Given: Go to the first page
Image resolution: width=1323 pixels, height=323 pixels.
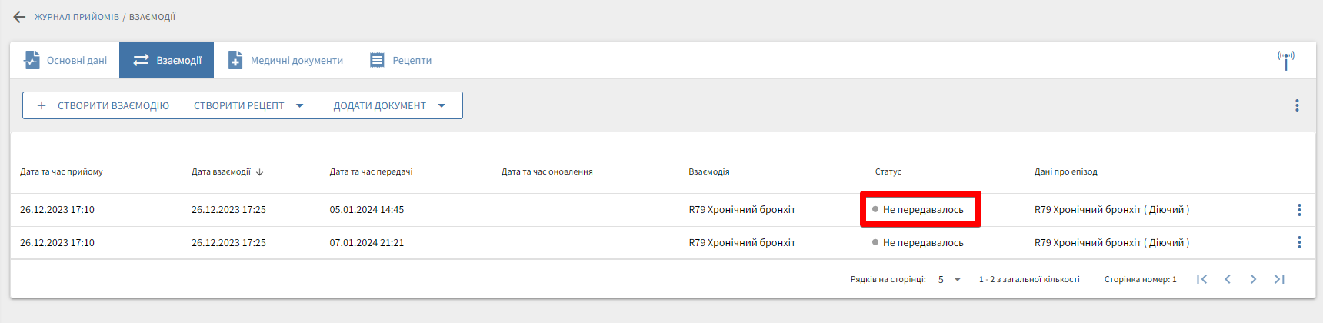Looking at the screenshot, I should click(x=1201, y=279).
